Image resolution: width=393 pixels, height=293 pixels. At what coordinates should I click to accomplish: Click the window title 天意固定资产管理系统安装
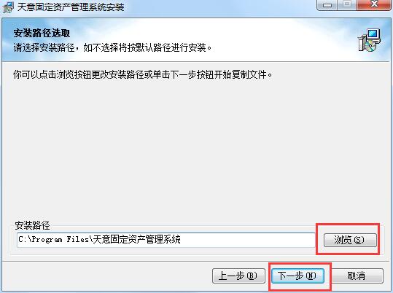71,7
